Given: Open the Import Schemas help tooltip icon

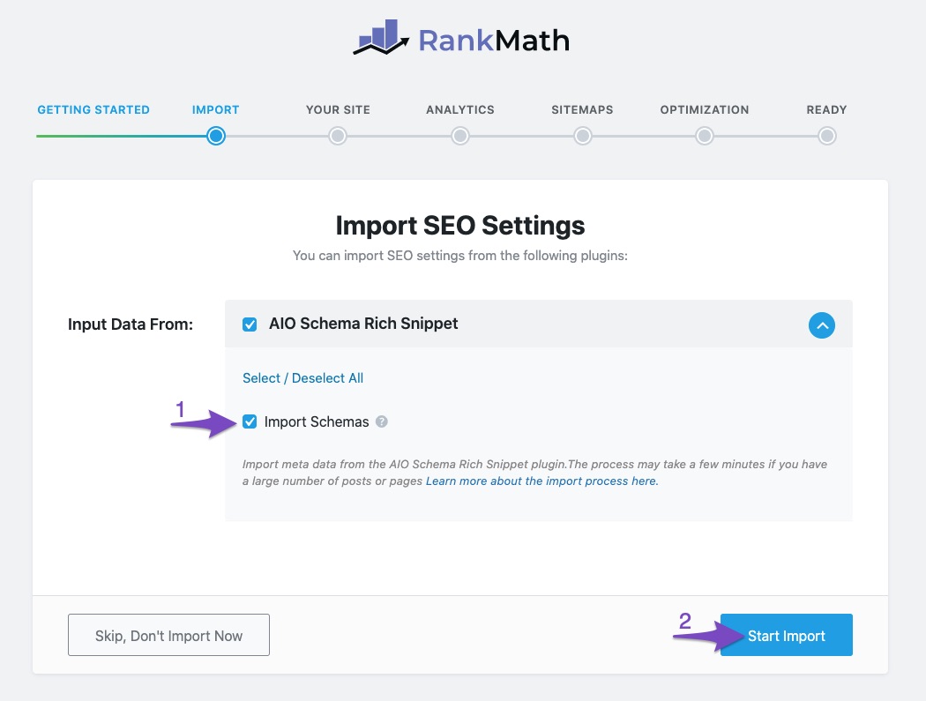Looking at the screenshot, I should click(382, 421).
